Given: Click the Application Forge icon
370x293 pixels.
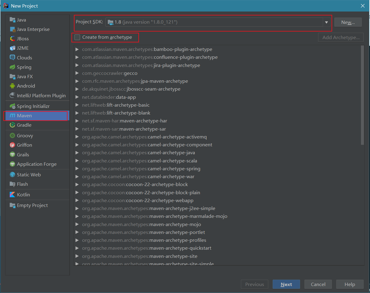Looking at the screenshot, I should tap(12, 164).
